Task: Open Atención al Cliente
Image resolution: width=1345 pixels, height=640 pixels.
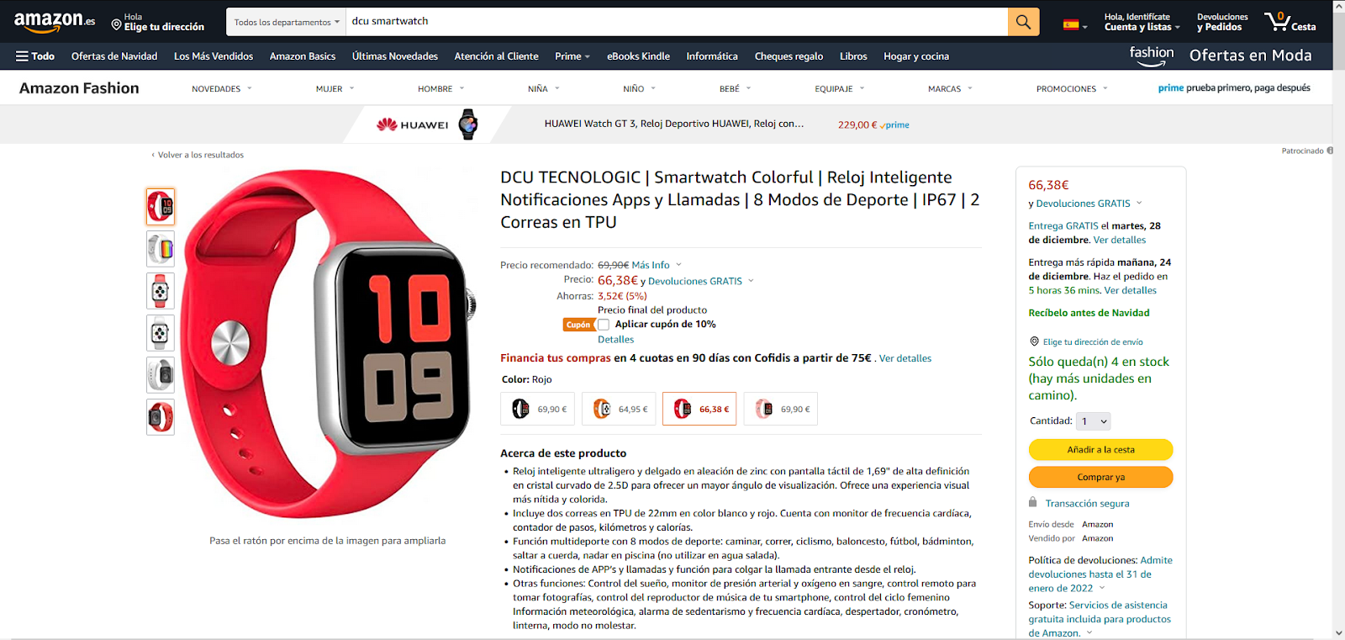Action: click(497, 56)
